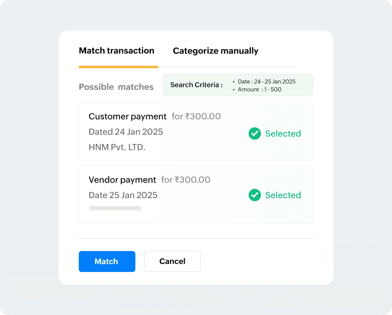Click the Search Criteria label
This screenshot has height=315, width=392.
[196, 85]
